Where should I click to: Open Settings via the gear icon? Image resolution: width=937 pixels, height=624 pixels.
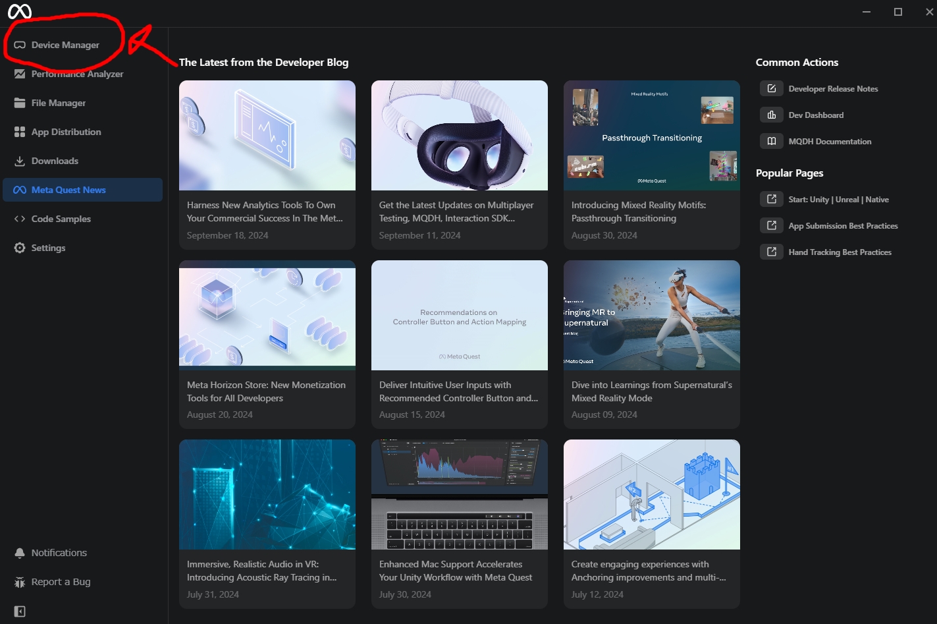(x=20, y=248)
